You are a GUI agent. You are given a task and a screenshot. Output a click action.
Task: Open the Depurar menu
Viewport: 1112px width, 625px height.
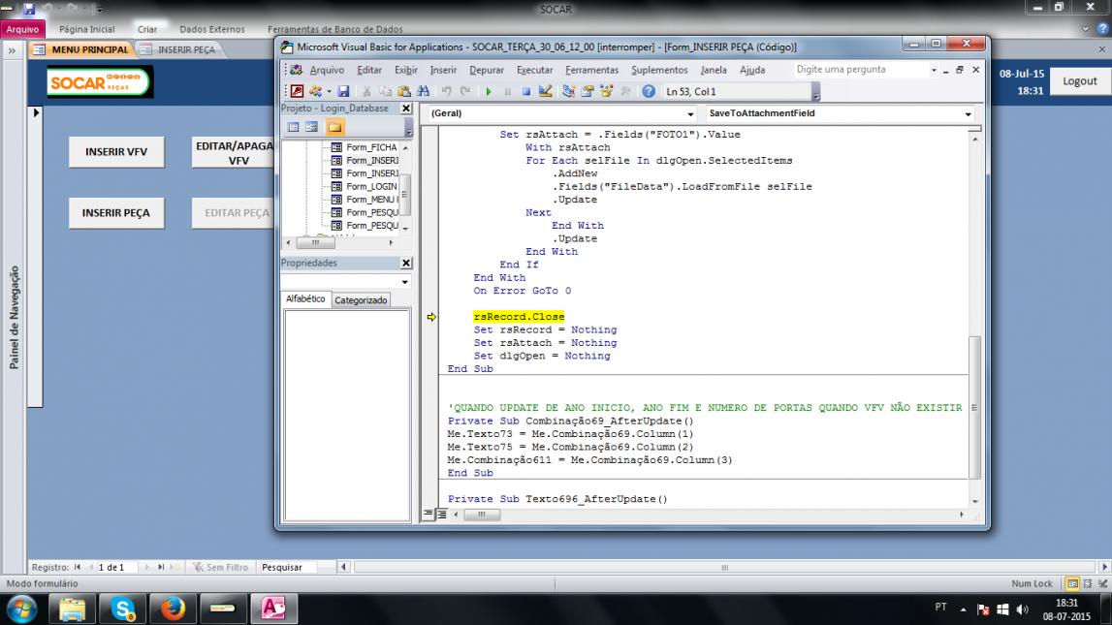point(487,70)
